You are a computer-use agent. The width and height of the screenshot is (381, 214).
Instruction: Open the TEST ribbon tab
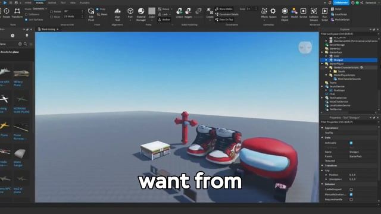pos(63,2)
